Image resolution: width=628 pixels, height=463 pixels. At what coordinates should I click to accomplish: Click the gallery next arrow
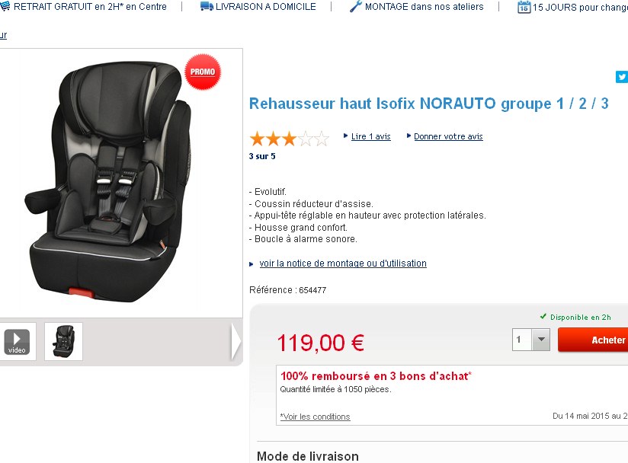tap(236, 341)
